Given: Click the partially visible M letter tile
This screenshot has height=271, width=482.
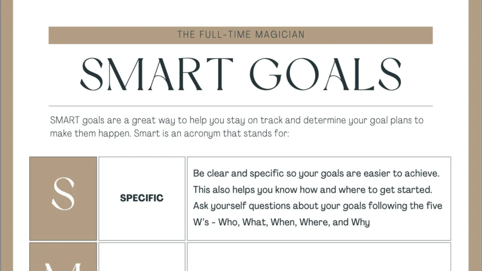Looking at the screenshot, I should click(63, 257).
